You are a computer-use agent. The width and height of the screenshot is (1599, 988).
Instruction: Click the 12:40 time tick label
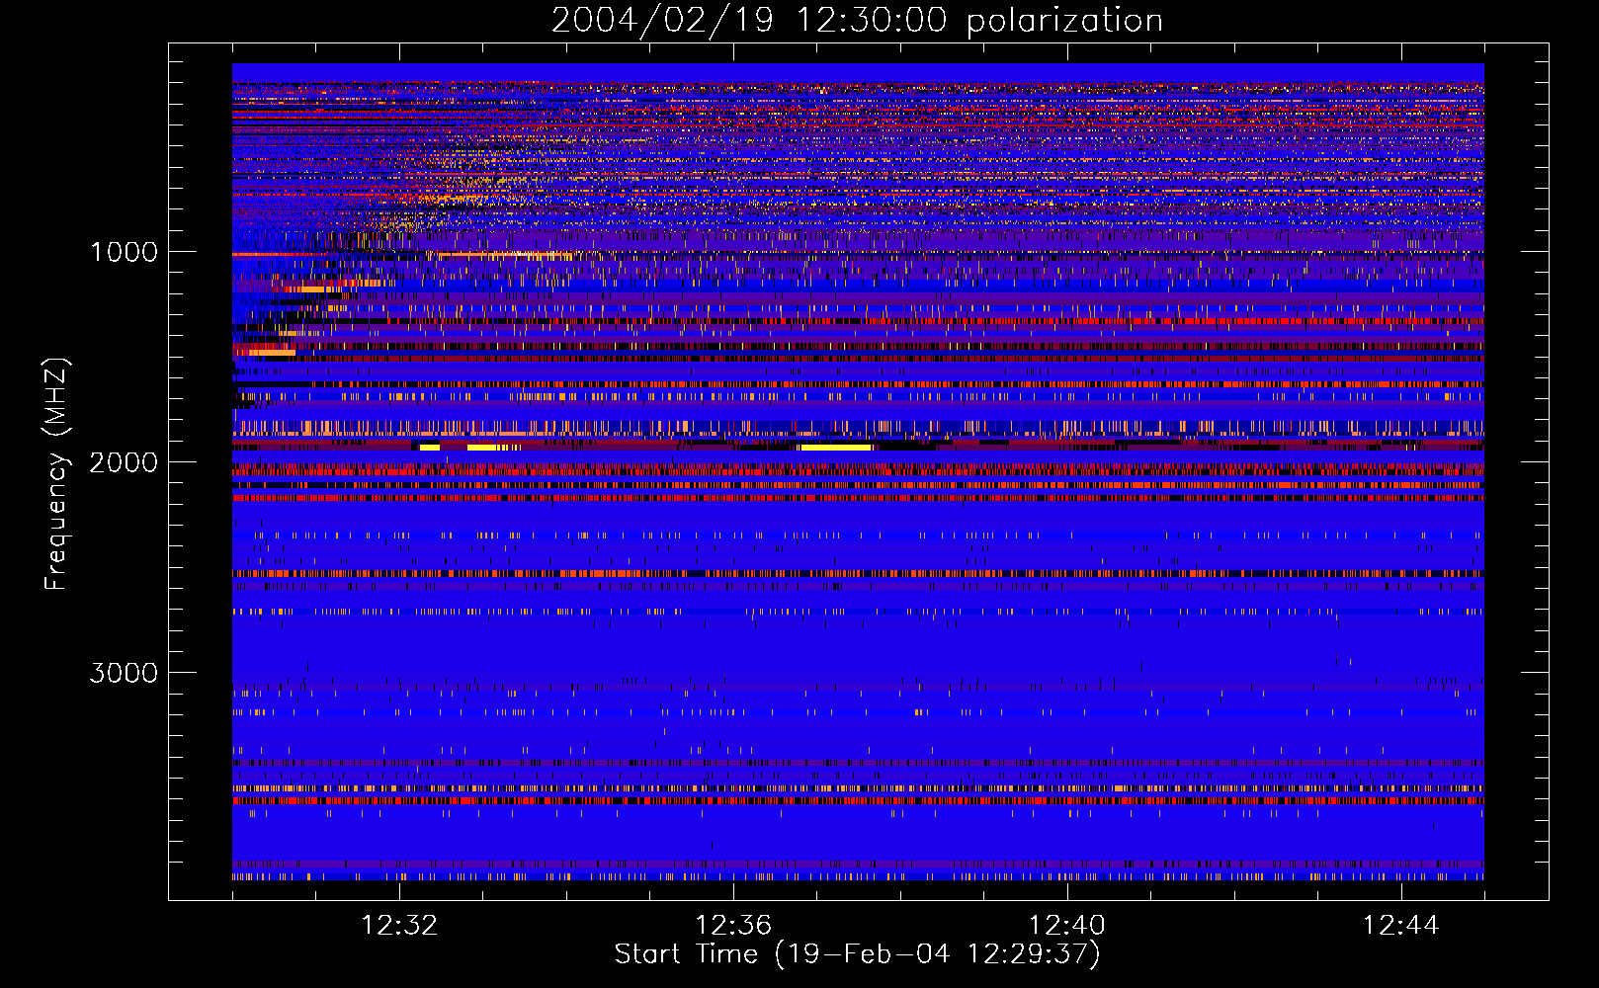(x=1067, y=926)
